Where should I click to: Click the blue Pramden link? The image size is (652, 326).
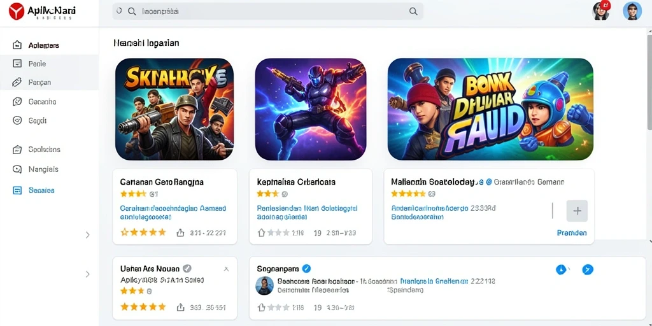click(x=572, y=233)
